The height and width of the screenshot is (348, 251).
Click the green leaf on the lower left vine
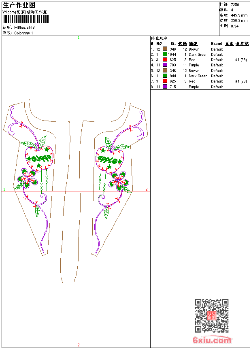(x=37, y=211)
